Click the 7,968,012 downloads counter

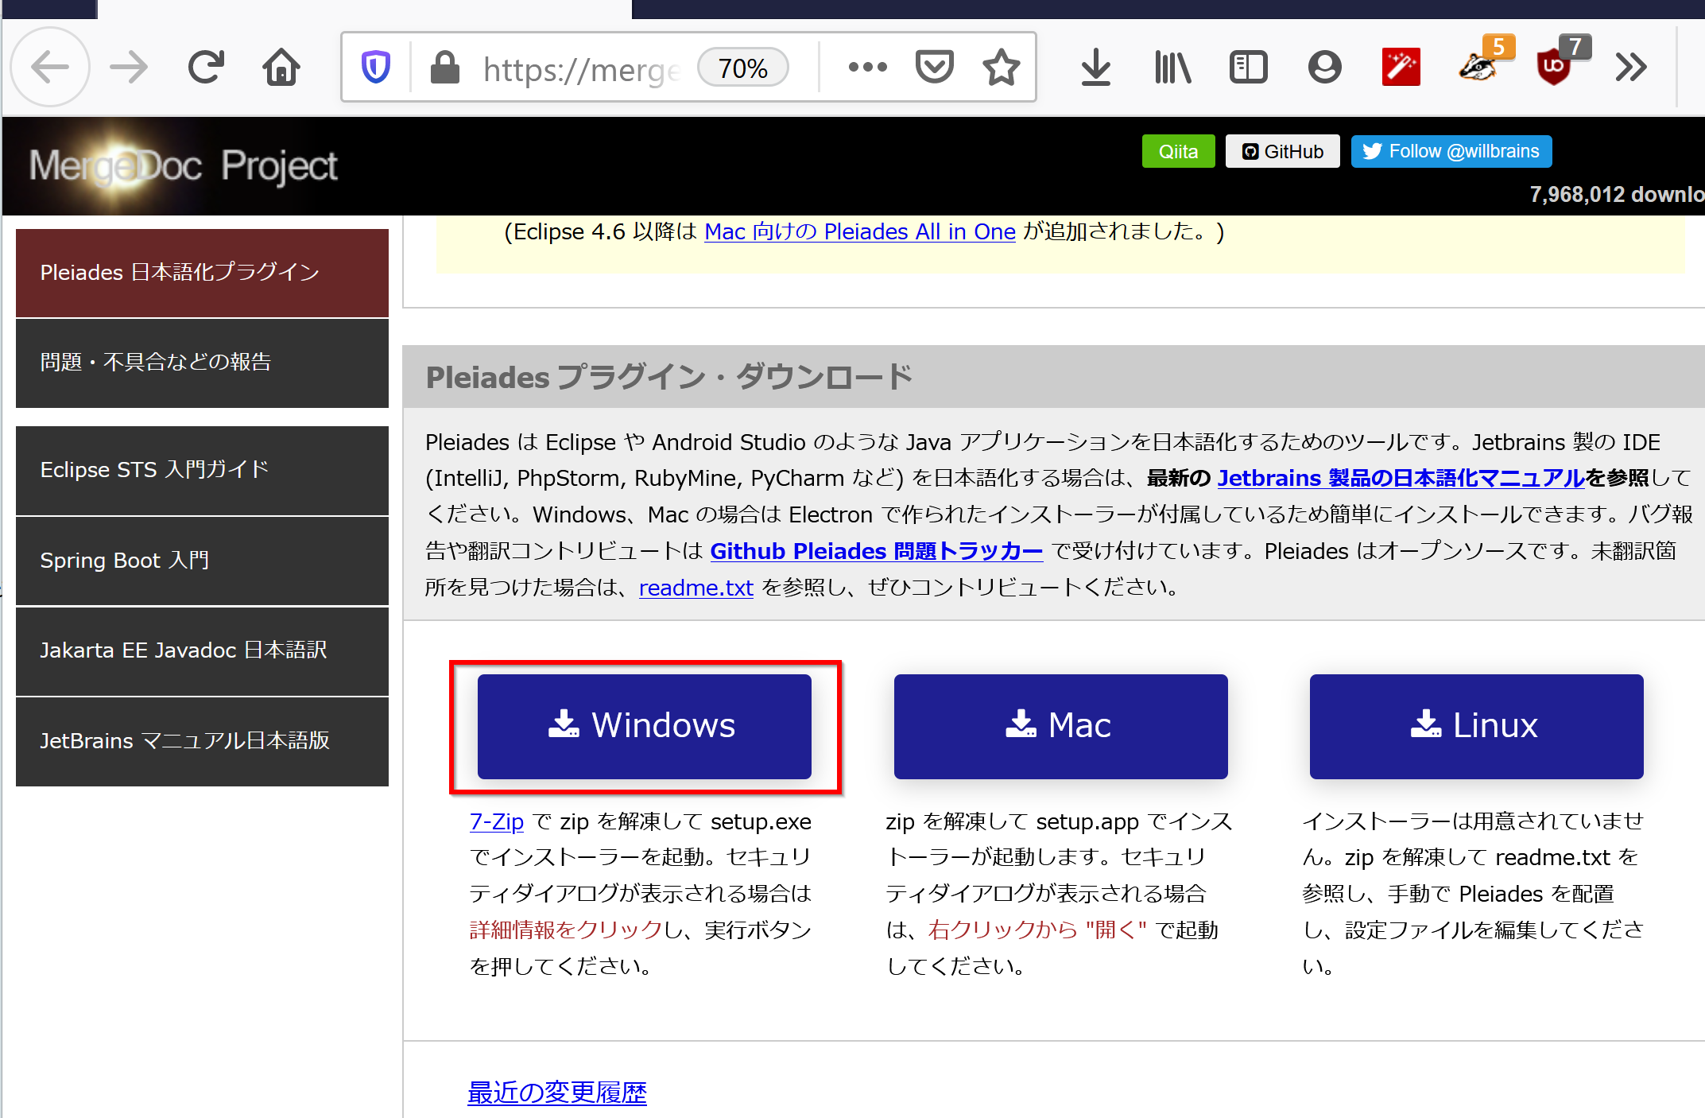pos(1617,195)
